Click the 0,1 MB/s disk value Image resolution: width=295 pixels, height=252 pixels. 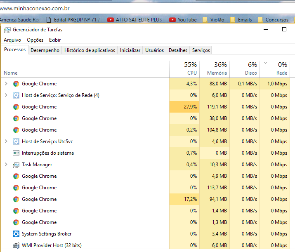[248, 84]
